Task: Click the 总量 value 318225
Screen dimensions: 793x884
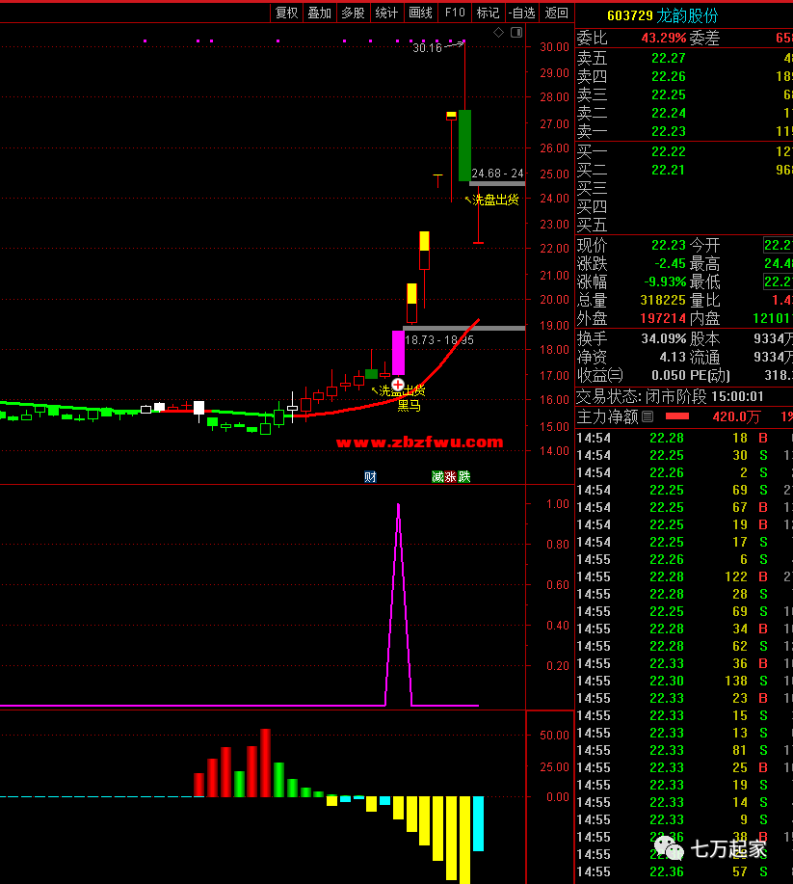Action: tap(663, 300)
